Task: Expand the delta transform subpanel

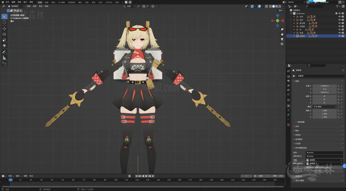Action: (x=301, y=122)
